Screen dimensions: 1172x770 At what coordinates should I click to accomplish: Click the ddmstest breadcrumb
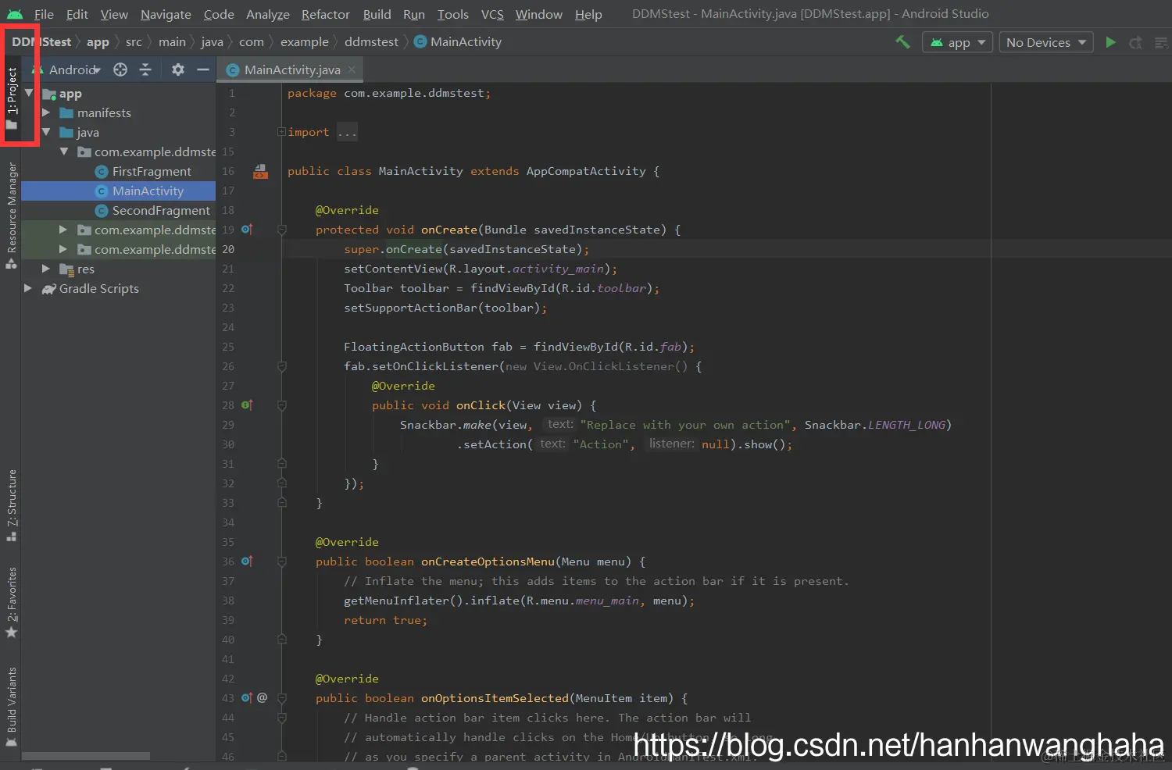(371, 42)
